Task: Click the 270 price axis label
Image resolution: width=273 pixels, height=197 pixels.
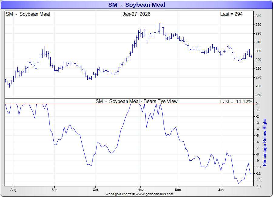Action: [258, 78]
